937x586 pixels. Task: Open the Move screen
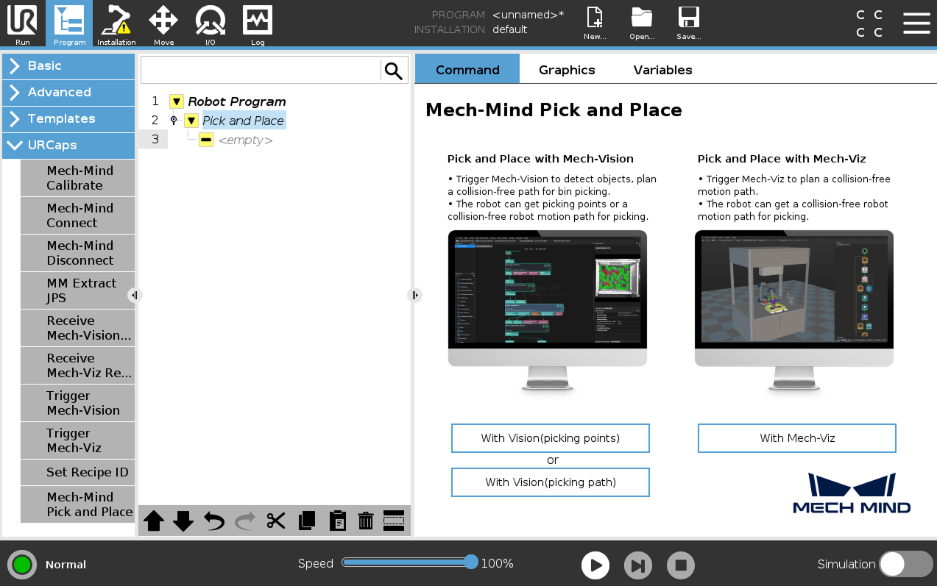pyautogui.click(x=163, y=24)
